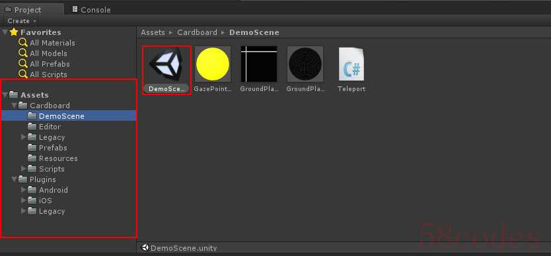
Task: Collapse the Plugins folder
Action: pos(14,179)
